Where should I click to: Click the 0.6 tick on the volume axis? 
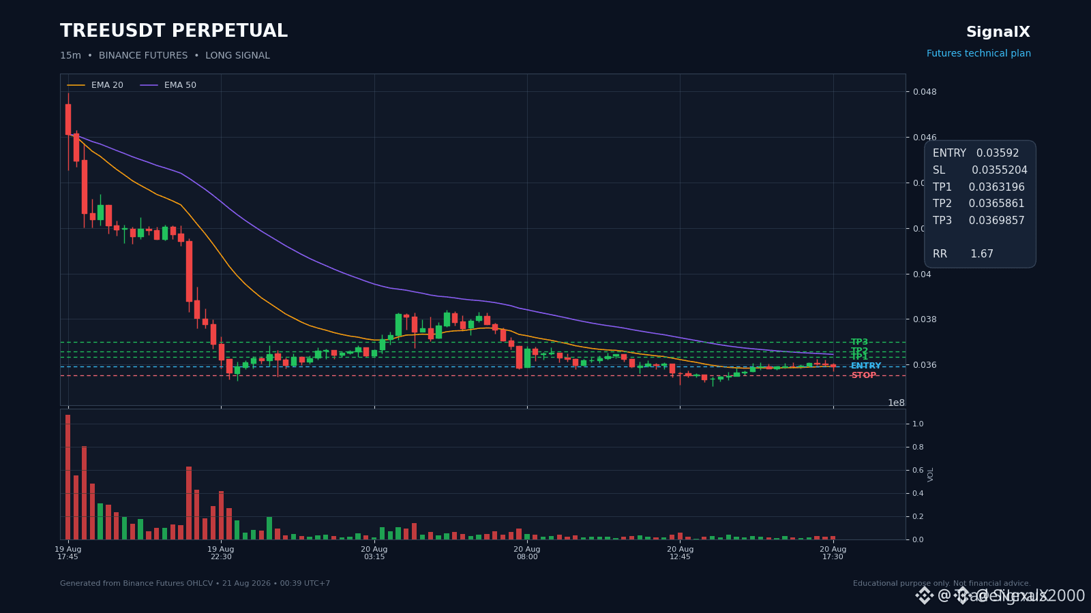[x=918, y=470]
